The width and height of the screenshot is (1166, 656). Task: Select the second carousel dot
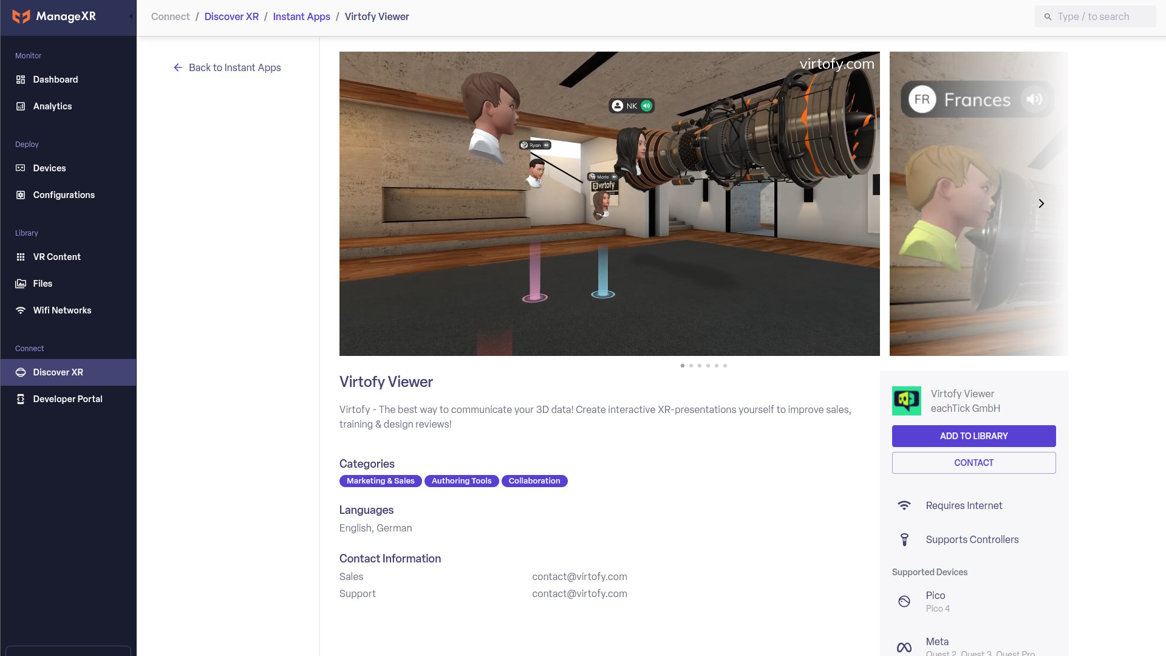pyautogui.click(x=691, y=366)
